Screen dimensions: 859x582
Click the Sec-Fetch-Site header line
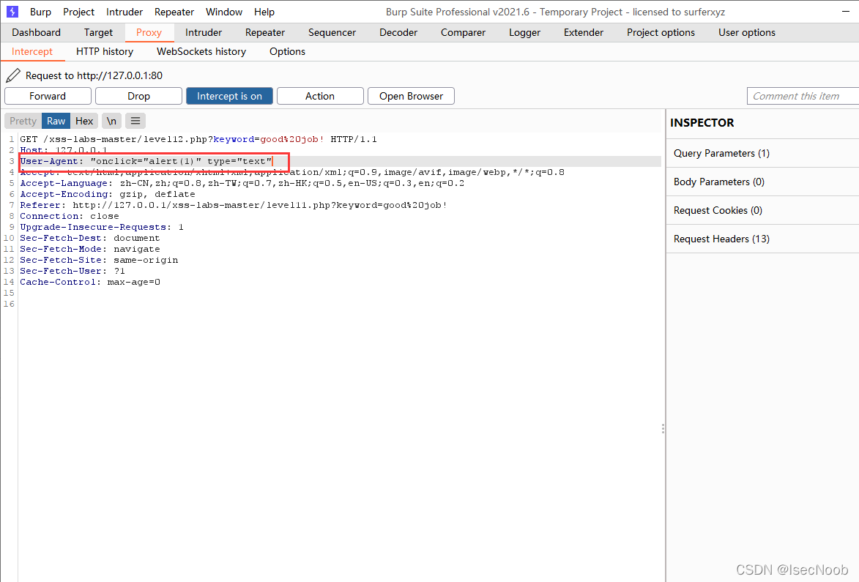click(x=99, y=259)
